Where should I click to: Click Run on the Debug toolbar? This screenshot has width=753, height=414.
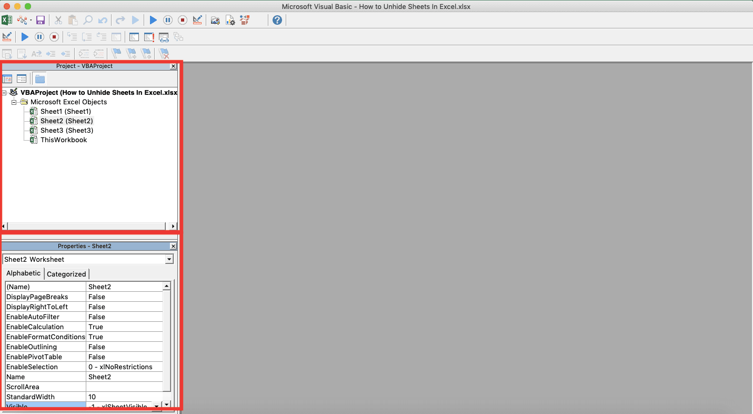coord(25,37)
